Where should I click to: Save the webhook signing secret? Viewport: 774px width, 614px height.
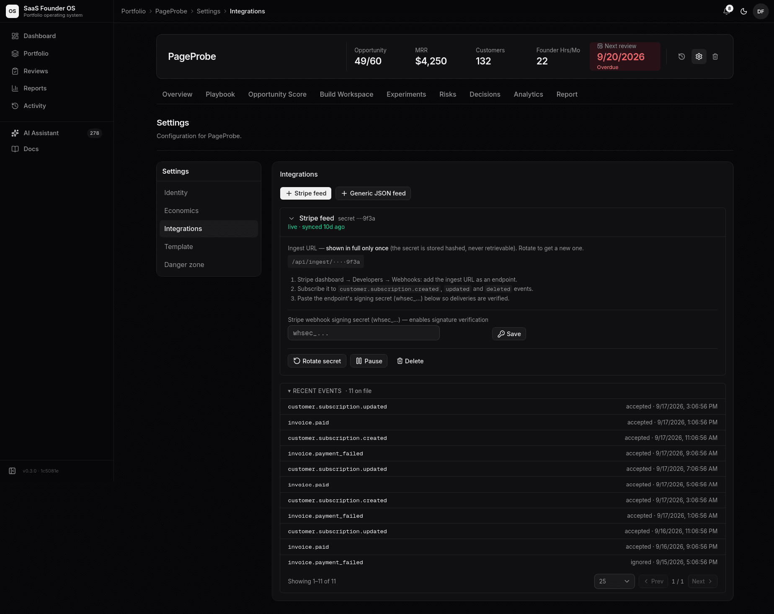tap(509, 334)
